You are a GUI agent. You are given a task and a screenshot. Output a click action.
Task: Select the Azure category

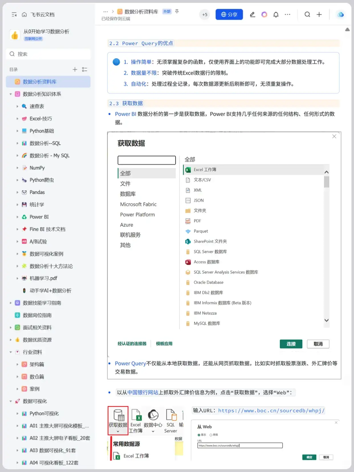click(127, 225)
